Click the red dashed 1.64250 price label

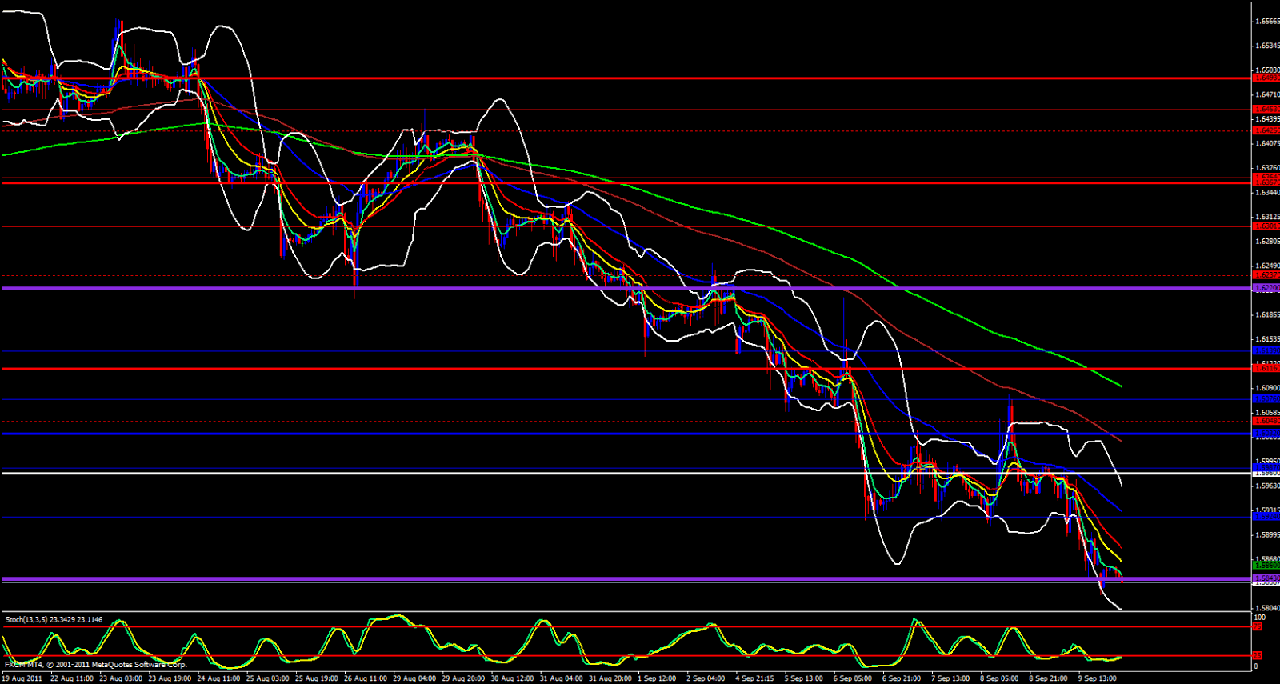[1266, 130]
